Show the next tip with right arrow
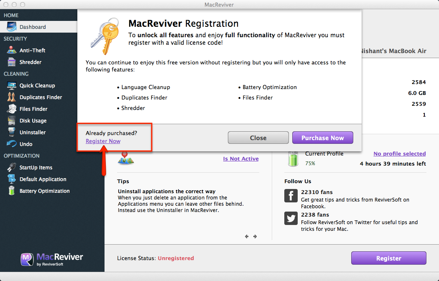 (255, 237)
